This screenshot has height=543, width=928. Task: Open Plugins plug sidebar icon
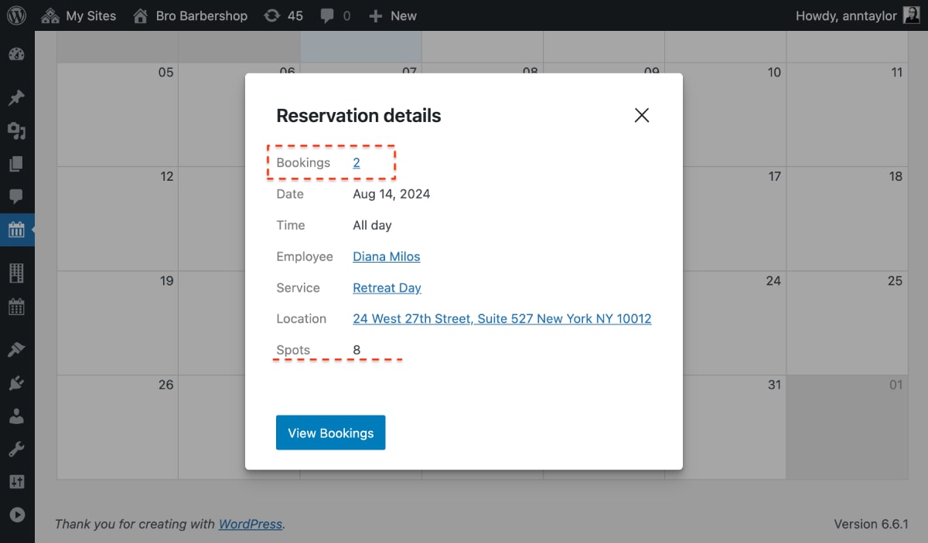point(16,383)
